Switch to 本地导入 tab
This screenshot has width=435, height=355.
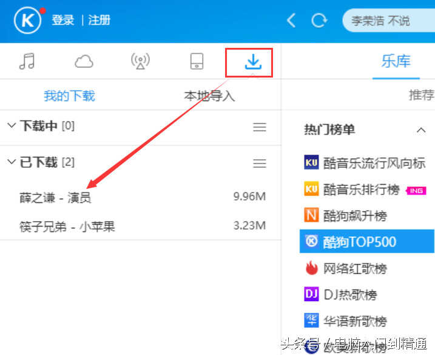click(x=210, y=96)
